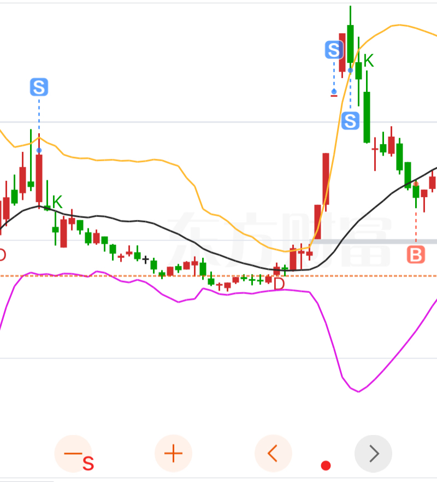Tap the orange upper band line peak
Image resolution: width=437 pixels, height=482 pixels.
[399, 25]
